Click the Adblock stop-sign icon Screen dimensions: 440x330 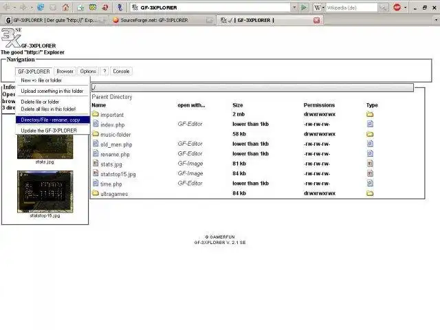[397, 8]
